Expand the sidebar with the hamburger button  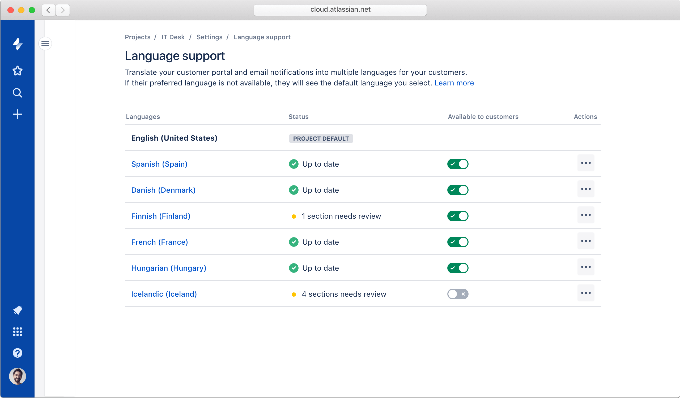click(x=45, y=43)
